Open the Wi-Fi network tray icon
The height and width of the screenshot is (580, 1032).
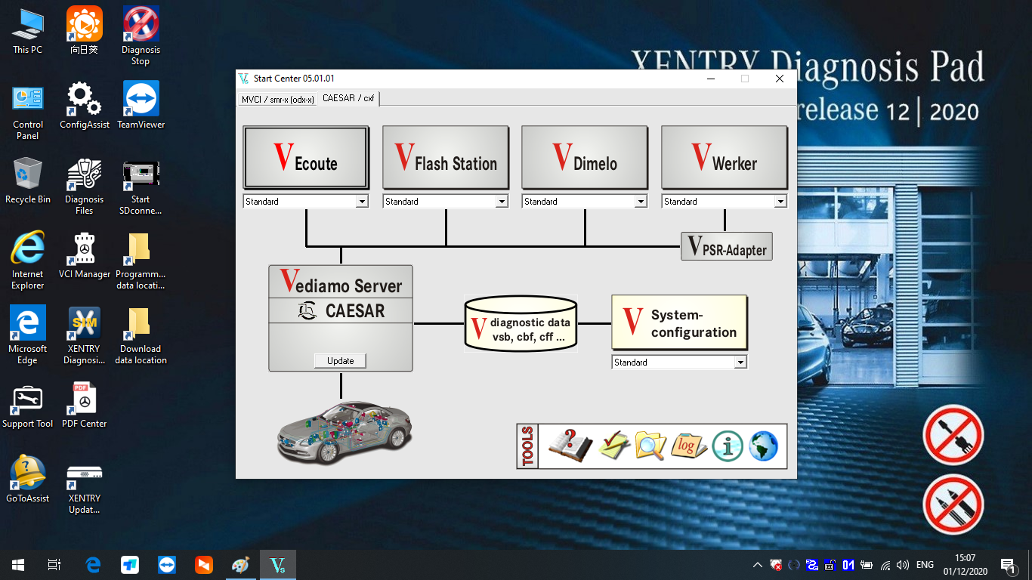pos(885,565)
